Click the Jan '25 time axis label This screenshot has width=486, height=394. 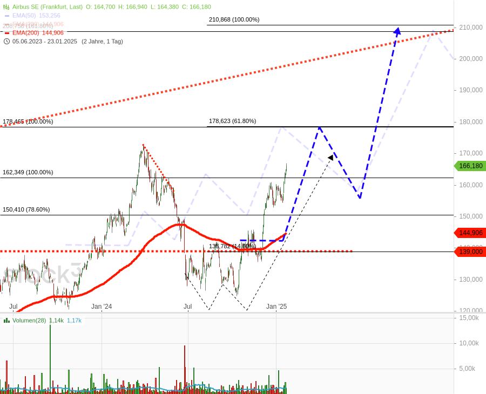tap(276, 307)
